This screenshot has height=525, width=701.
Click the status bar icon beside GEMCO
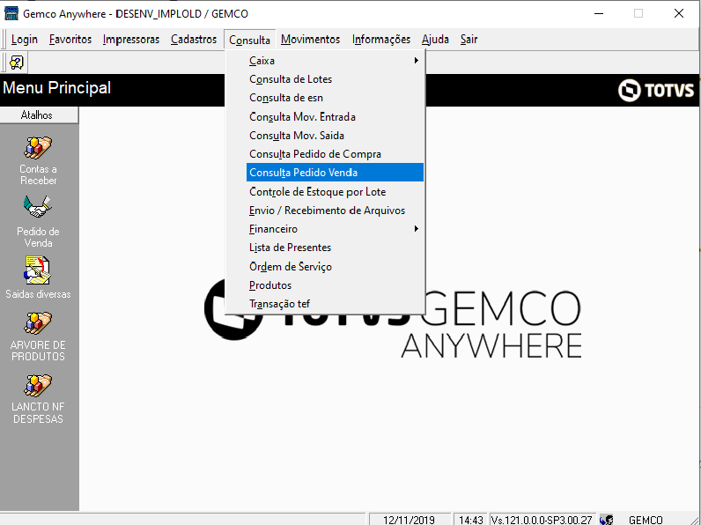tap(607, 520)
